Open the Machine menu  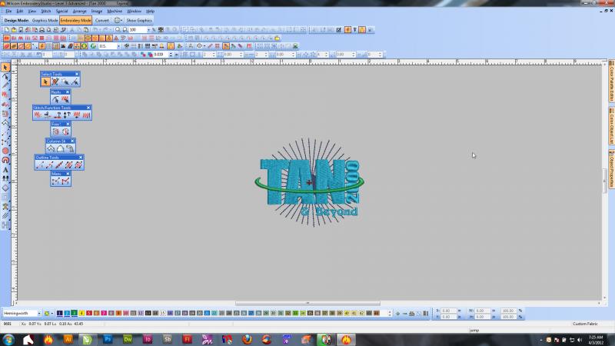pyautogui.click(x=115, y=12)
